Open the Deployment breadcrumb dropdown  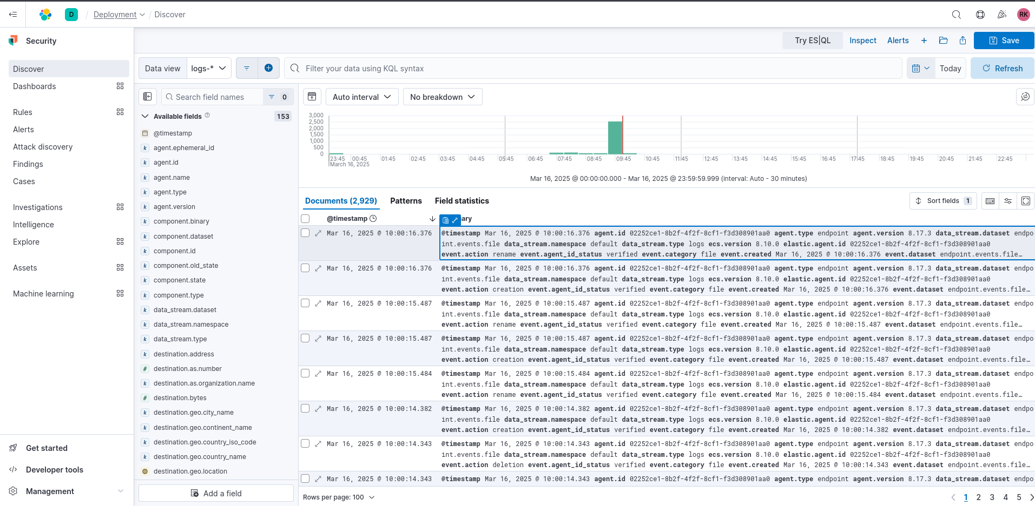(x=119, y=15)
